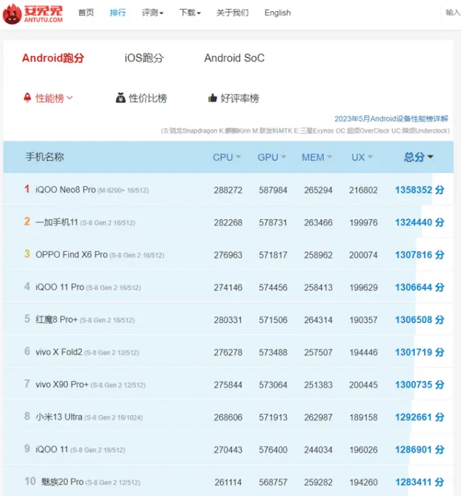The height and width of the screenshot is (496, 461).
Task: Click the thumbs-up icon for 好评率榜
Action: coord(212,98)
